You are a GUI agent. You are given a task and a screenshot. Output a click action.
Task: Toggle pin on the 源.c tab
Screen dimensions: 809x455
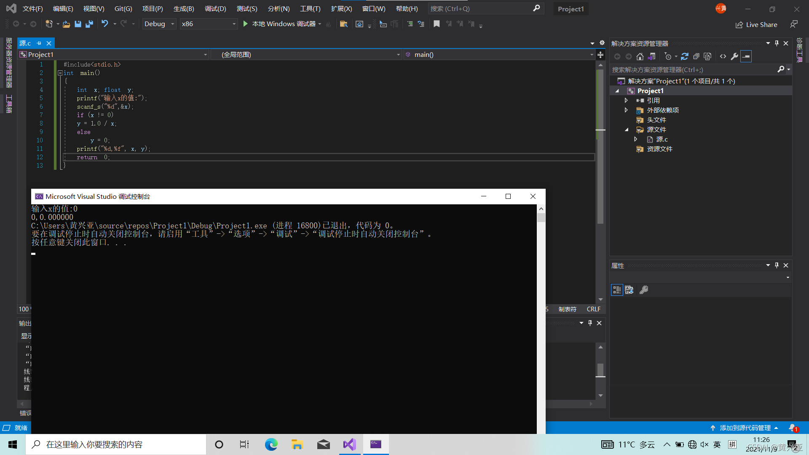tap(39, 43)
